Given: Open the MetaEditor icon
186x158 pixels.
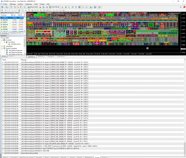Looking at the screenshot, I should point(40,7).
